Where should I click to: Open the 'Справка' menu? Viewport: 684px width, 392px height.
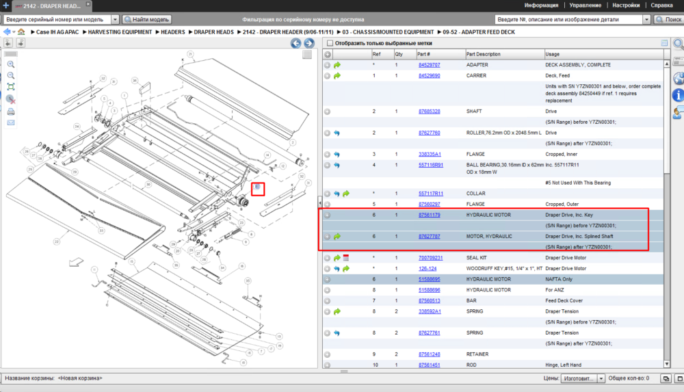click(x=661, y=5)
